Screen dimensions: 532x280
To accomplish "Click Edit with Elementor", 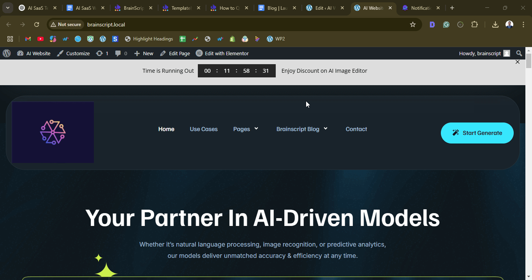I will point(222,53).
